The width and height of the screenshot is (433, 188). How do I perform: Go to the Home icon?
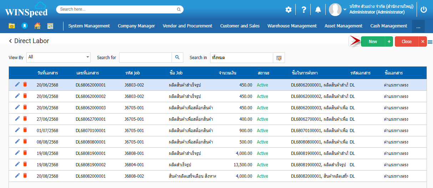point(37,26)
